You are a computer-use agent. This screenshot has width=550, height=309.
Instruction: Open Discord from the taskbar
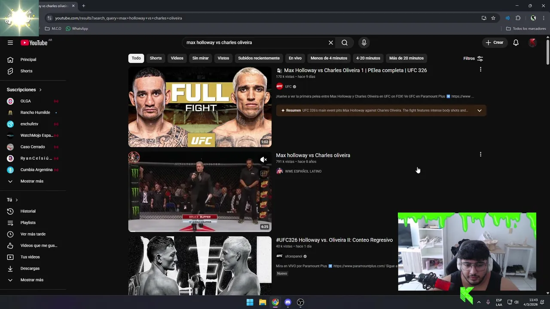click(x=288, y=302)
